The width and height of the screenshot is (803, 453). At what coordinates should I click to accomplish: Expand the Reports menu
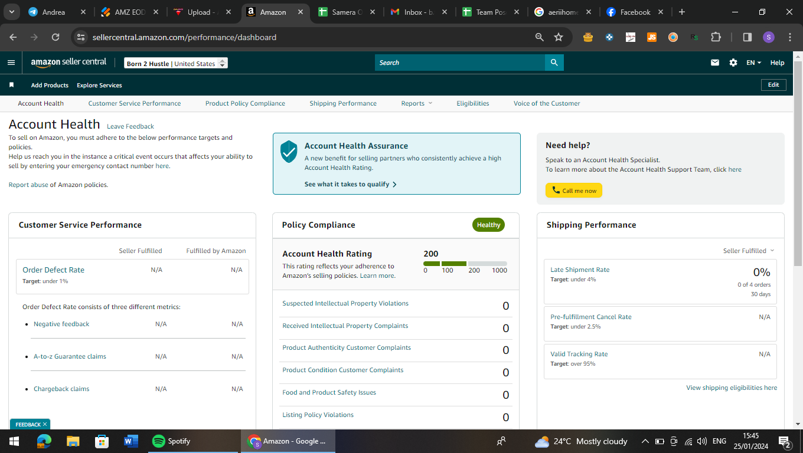pyautogui.click(x=417, y=103)
